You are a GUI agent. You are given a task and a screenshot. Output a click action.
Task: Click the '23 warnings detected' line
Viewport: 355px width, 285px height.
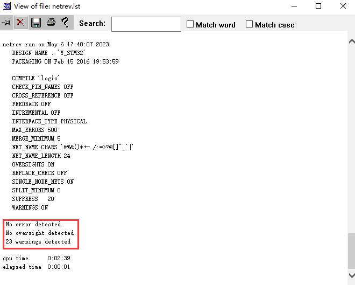(38, 242)
